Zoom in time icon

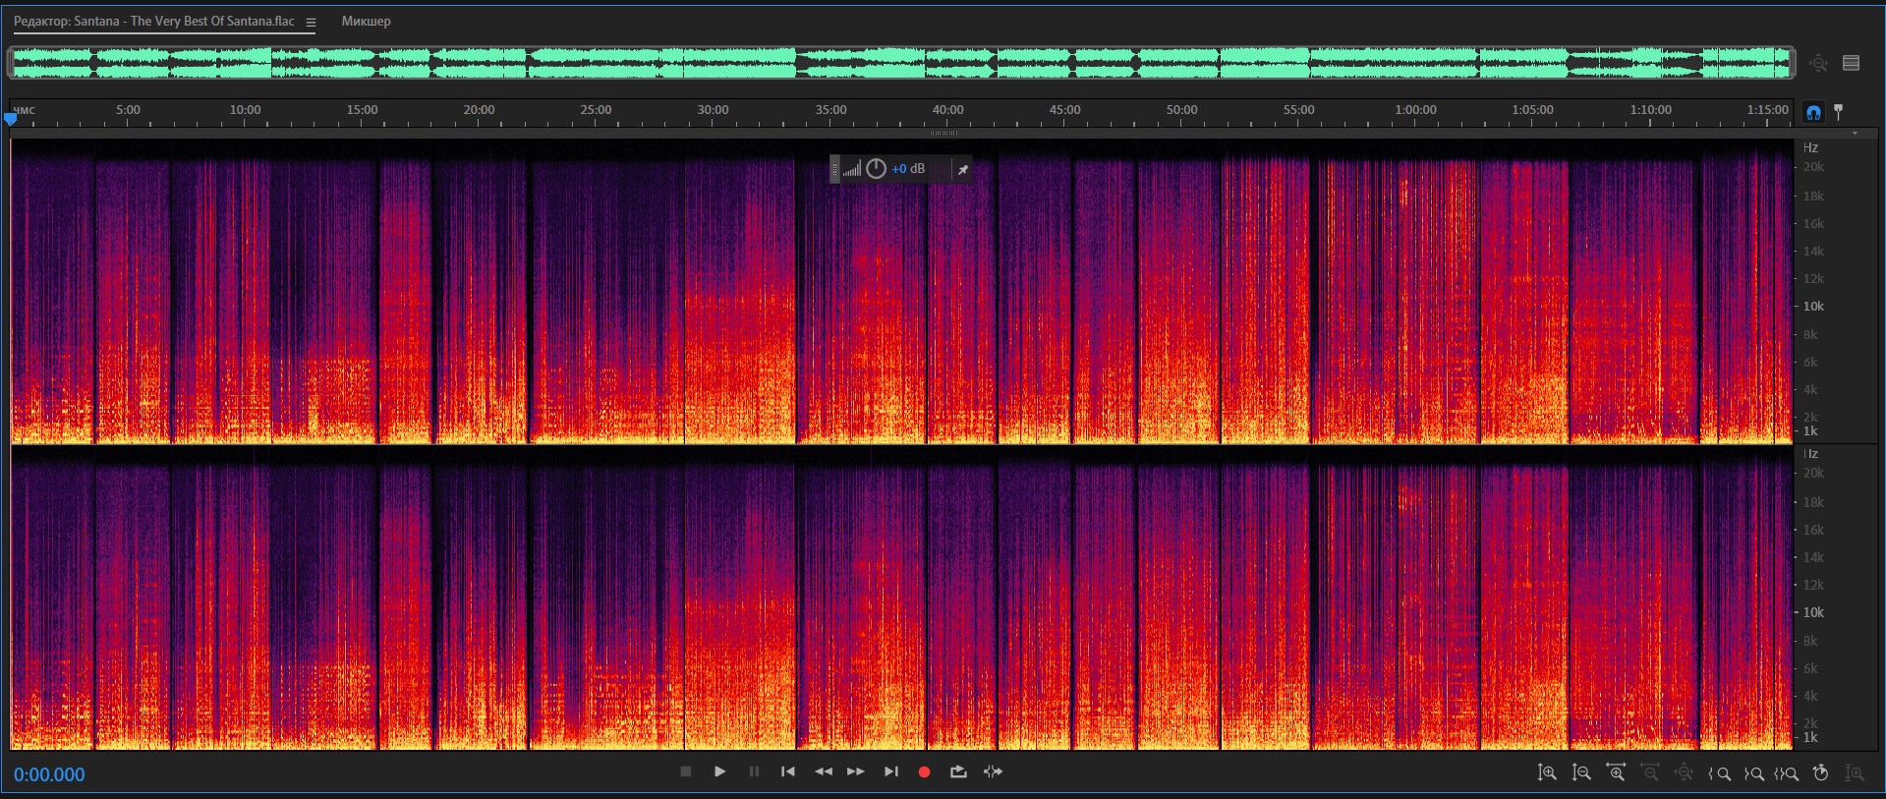(1616, 773)
